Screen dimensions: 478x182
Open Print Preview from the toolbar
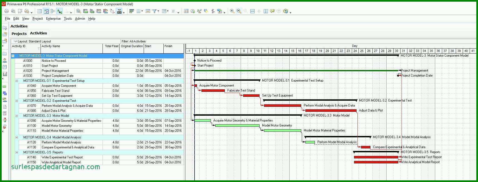click(x=13, y=11)
